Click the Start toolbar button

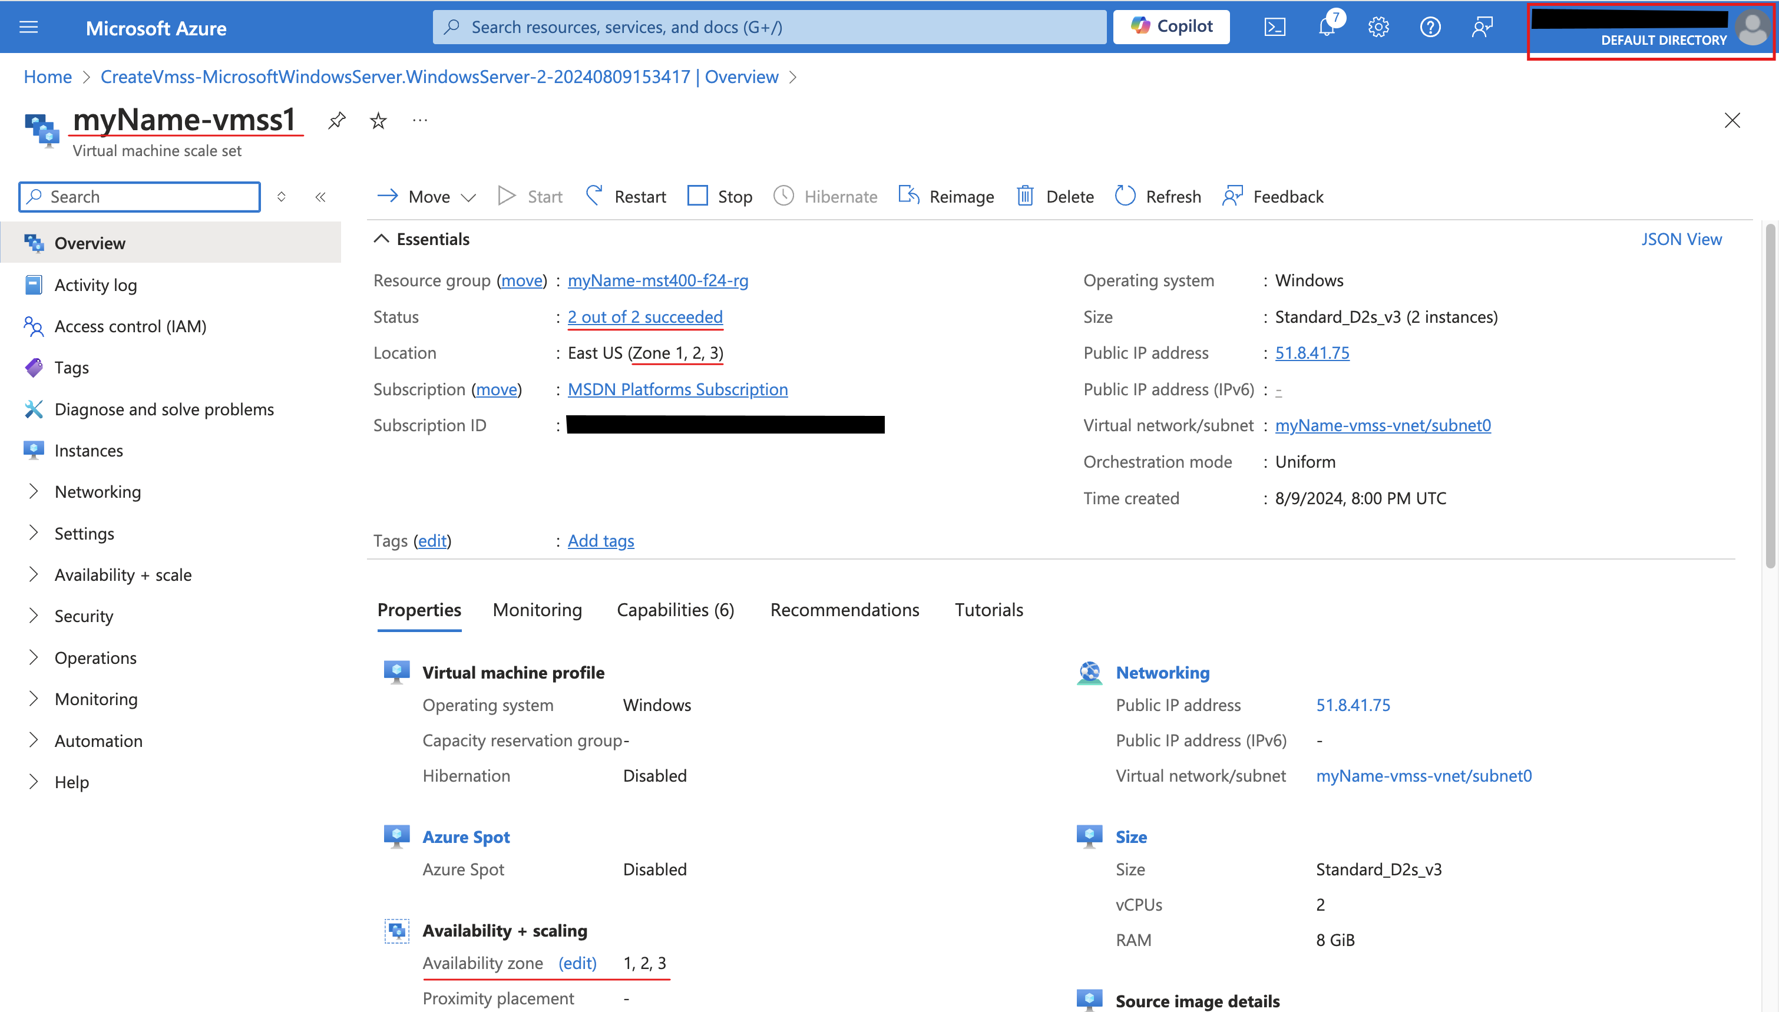pyautogui.click(x=530, y=197)
